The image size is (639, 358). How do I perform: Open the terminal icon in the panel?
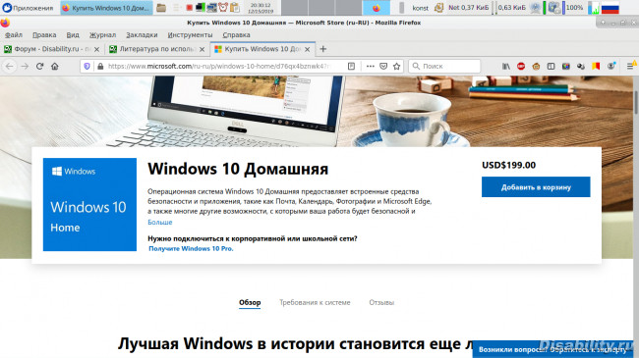pyautogui.click(x=201, y=8)
